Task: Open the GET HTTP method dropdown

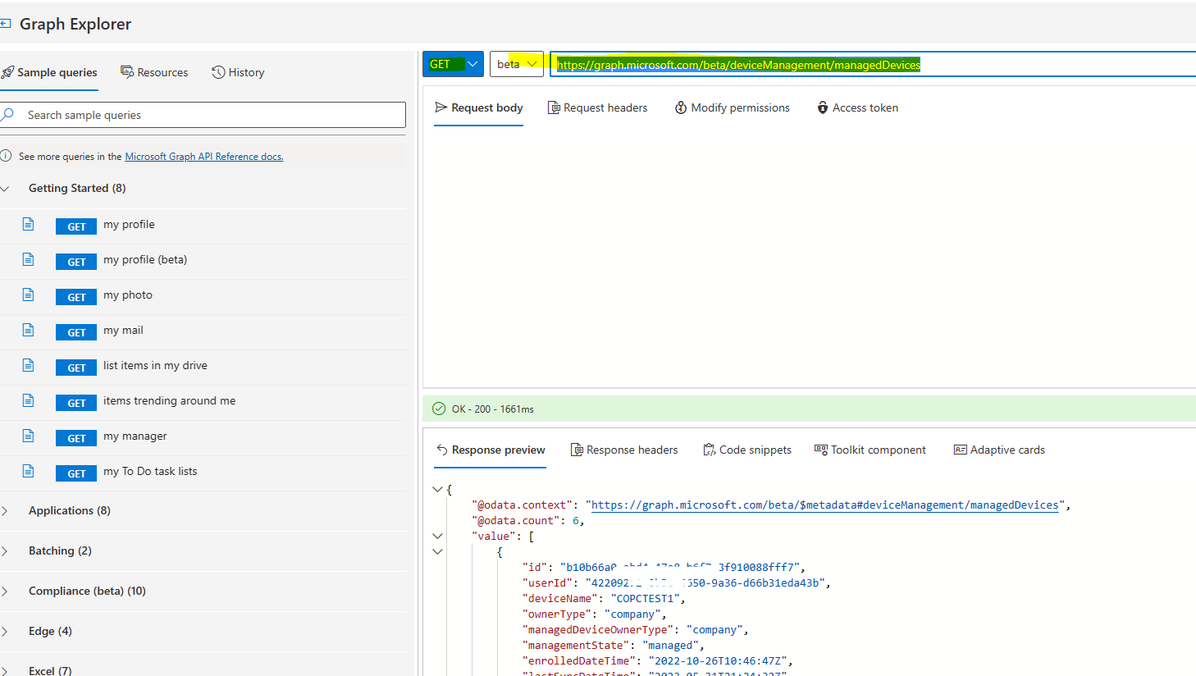Action: click(x=453, y=64)
